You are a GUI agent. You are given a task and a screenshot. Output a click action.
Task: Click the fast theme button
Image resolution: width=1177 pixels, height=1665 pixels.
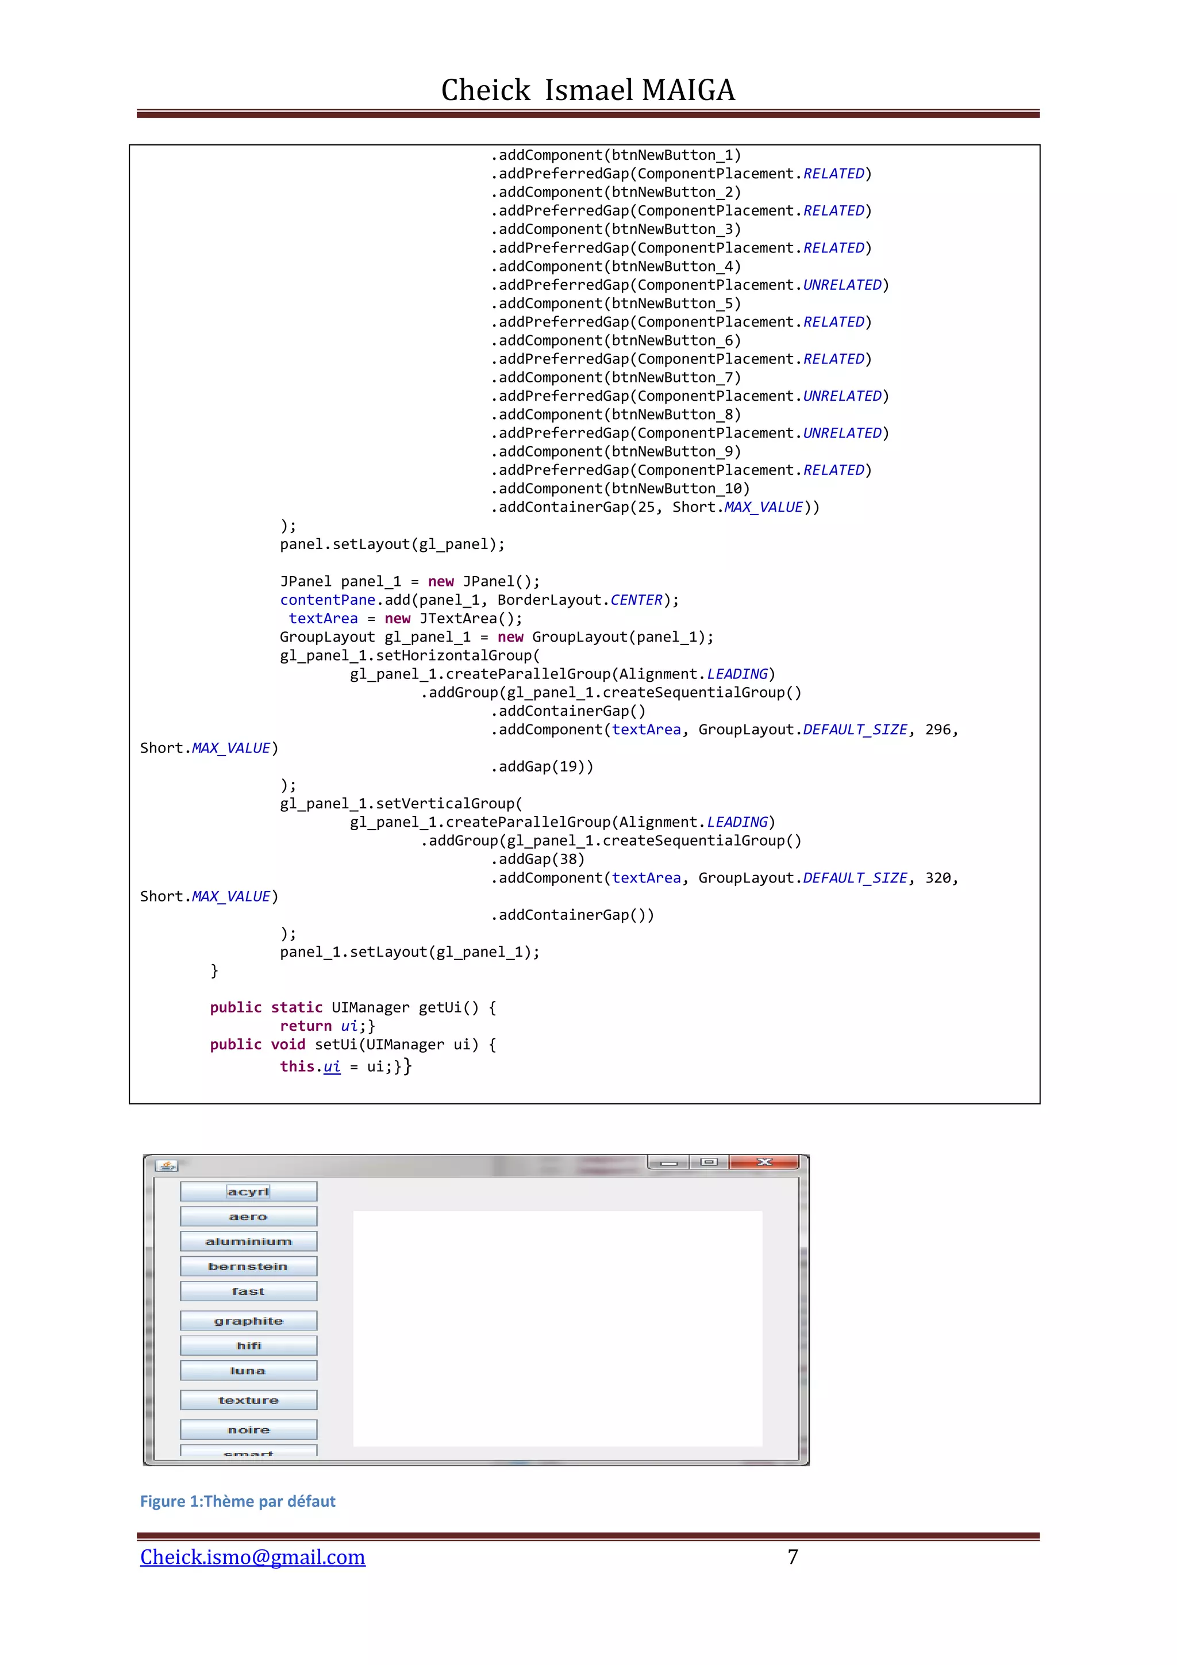248,1291
